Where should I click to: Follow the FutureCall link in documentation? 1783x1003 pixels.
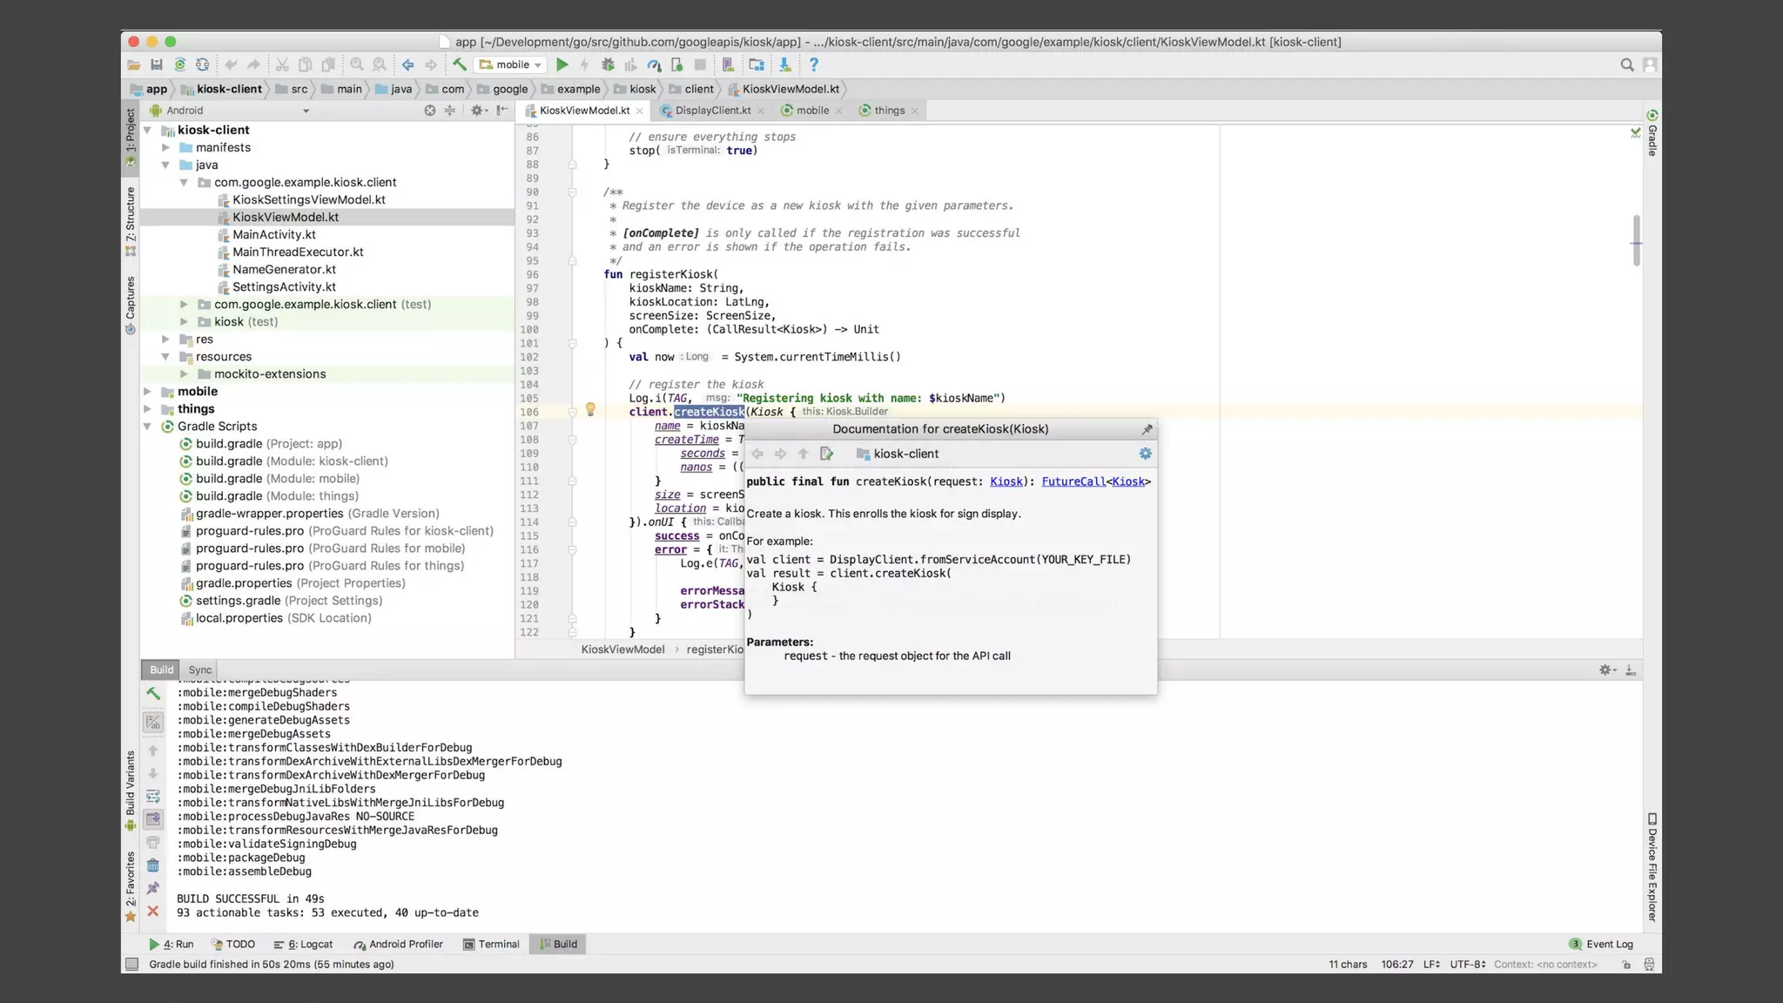(1073, 481)
